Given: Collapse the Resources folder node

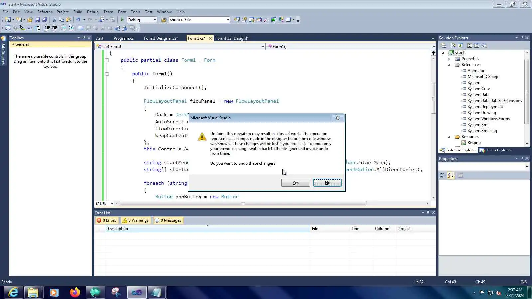Looking at the screenshot, I should (x=449, y=137).
